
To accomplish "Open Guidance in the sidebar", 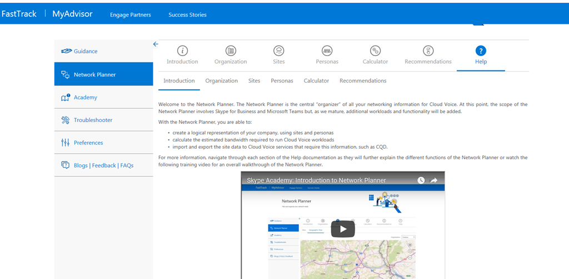I will [86, 51].
